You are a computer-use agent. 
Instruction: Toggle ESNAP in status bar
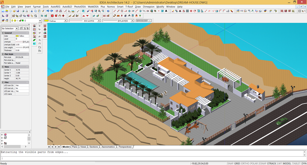click(263, 163)
